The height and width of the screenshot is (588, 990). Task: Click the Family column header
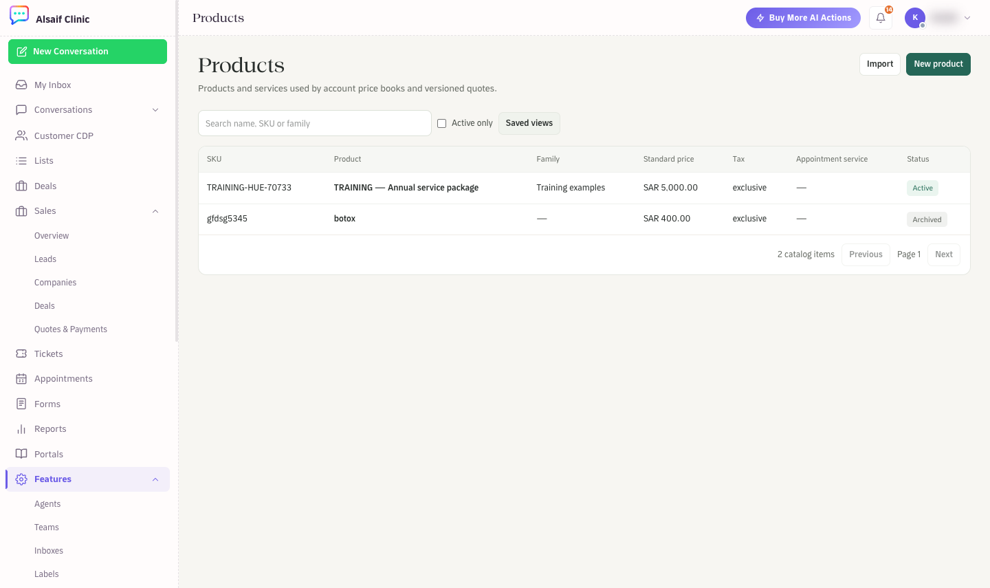[x=548, y=159]
